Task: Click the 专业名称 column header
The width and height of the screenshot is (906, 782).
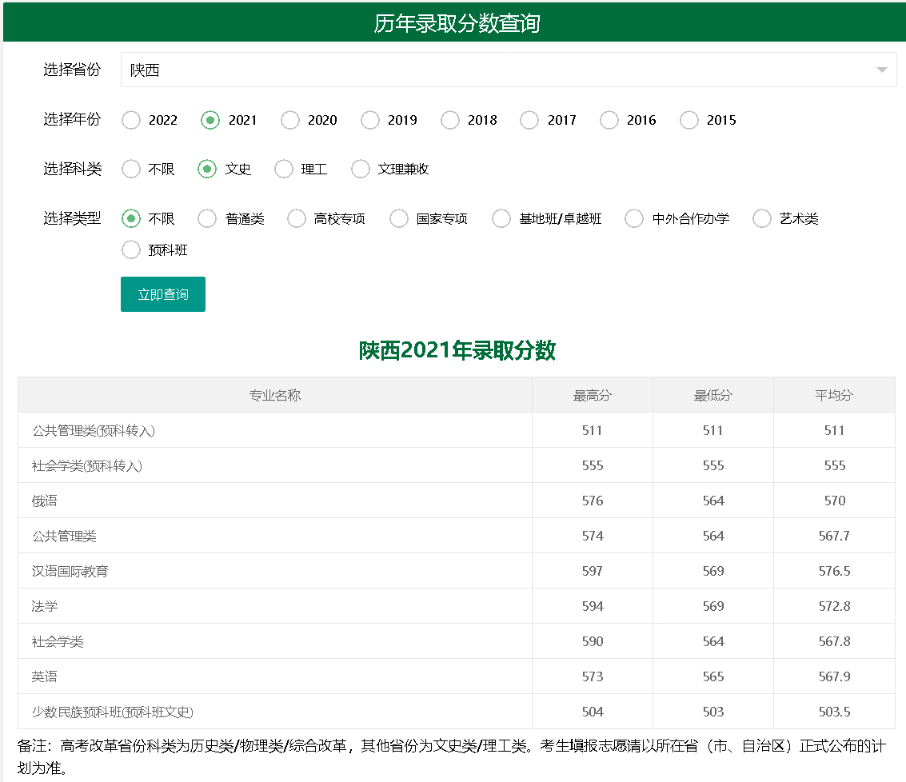Action: click(275, 395)
